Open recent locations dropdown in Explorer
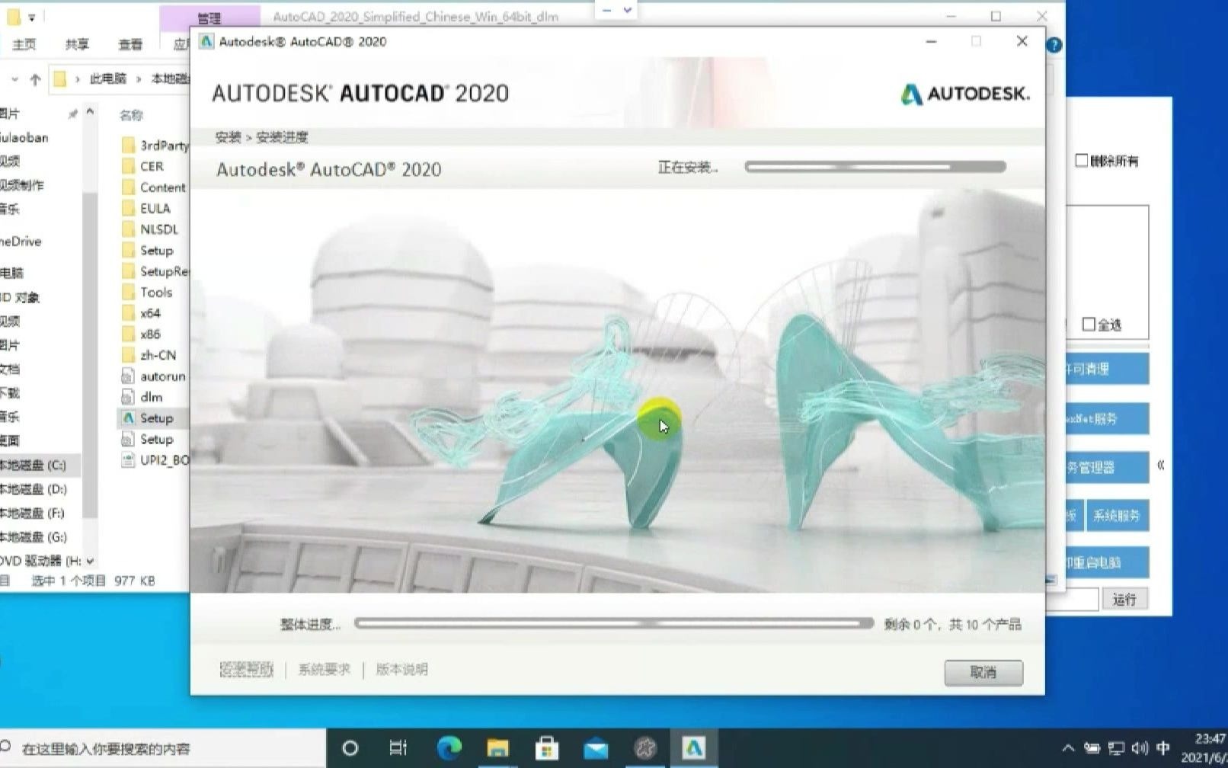This screenshot has width=1228, height=768. (x=14, y=79)
